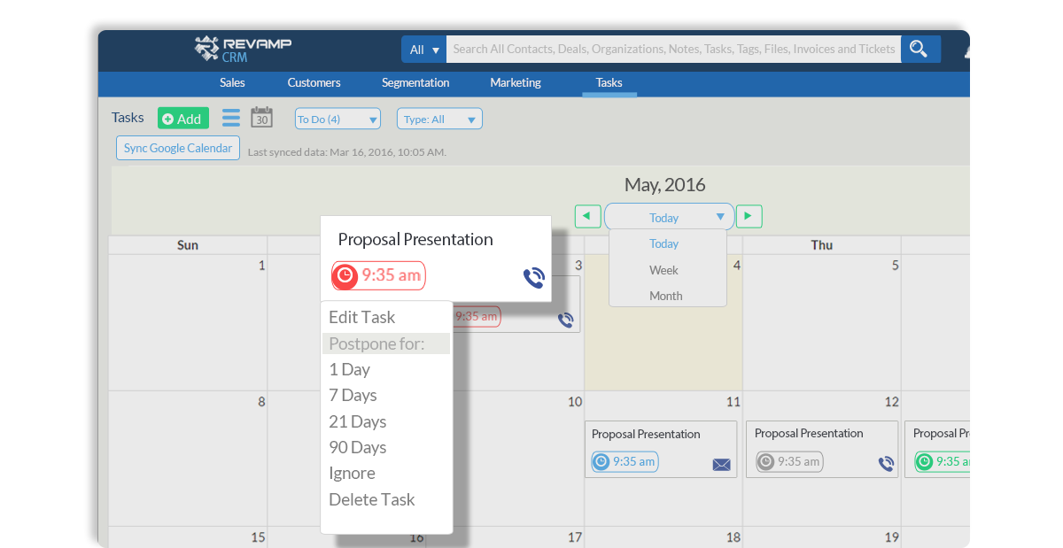Select day 5 calendar cell

point(822,322)
